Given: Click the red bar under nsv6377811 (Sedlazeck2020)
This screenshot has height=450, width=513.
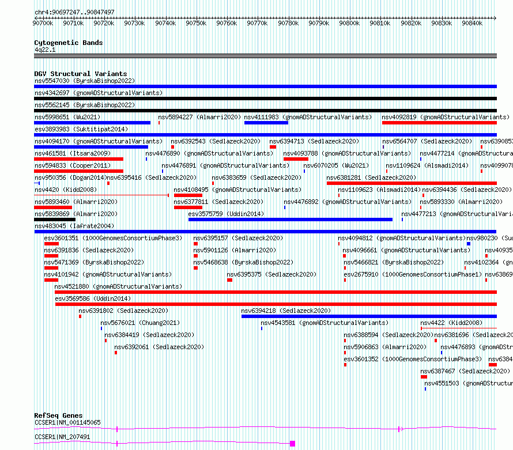Looking at the screenshot, I should point(188,207).
